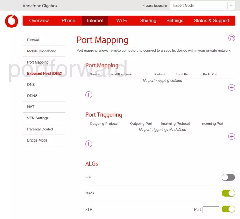Click the Protocol column header
Viewport: 240px width, 219px height.
click(x=160, y=75)
